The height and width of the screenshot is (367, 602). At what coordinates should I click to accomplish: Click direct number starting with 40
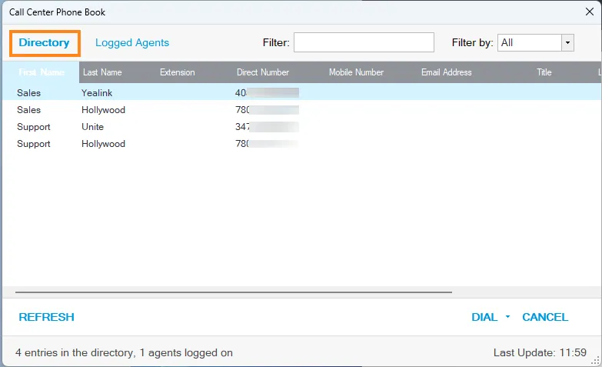coord(267,92)
